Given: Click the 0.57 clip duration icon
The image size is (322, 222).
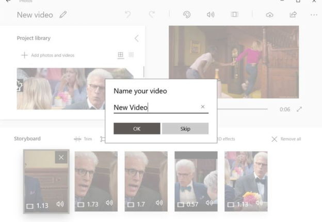Looking at the screenshot, I should tap(181, 204).
